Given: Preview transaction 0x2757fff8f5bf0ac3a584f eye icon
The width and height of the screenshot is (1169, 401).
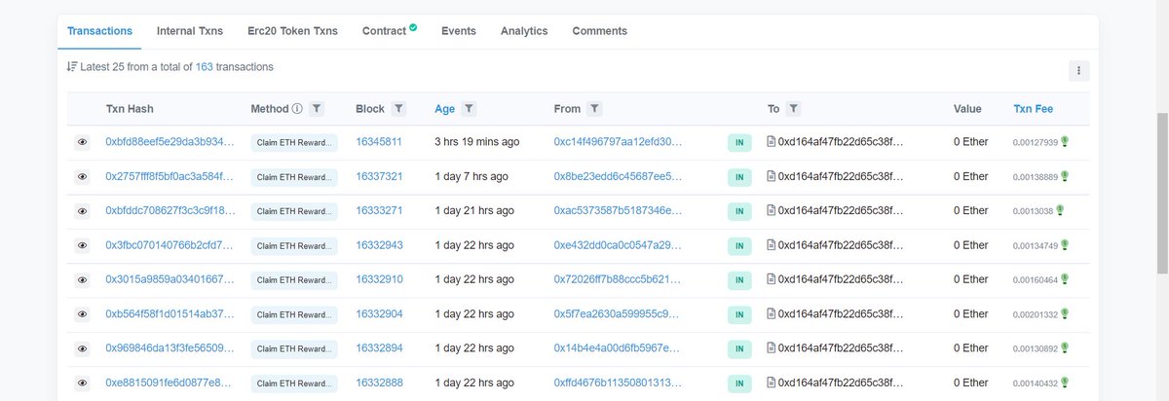Looking at the screenshot, I should click(83, 177).
